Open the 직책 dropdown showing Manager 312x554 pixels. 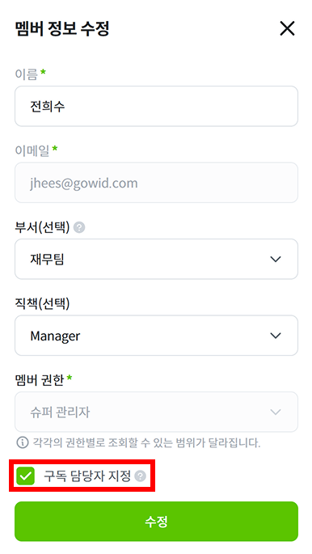[x=156, y=336]
